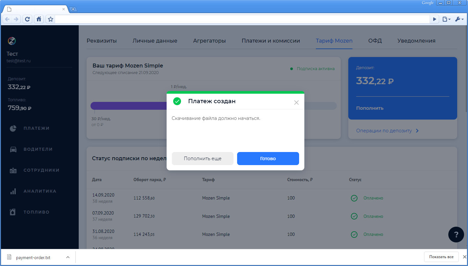Click the Готово button
Screen dimensions: 468x266
268,159
